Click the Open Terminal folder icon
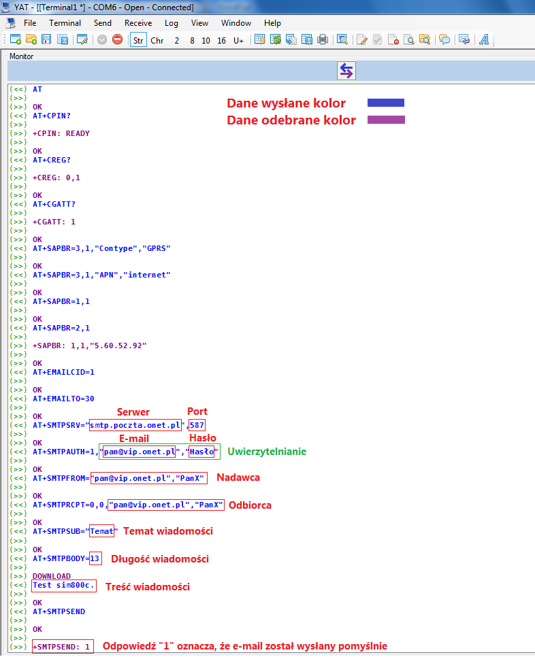The image size is (535, 657). [x=31, y=39]
